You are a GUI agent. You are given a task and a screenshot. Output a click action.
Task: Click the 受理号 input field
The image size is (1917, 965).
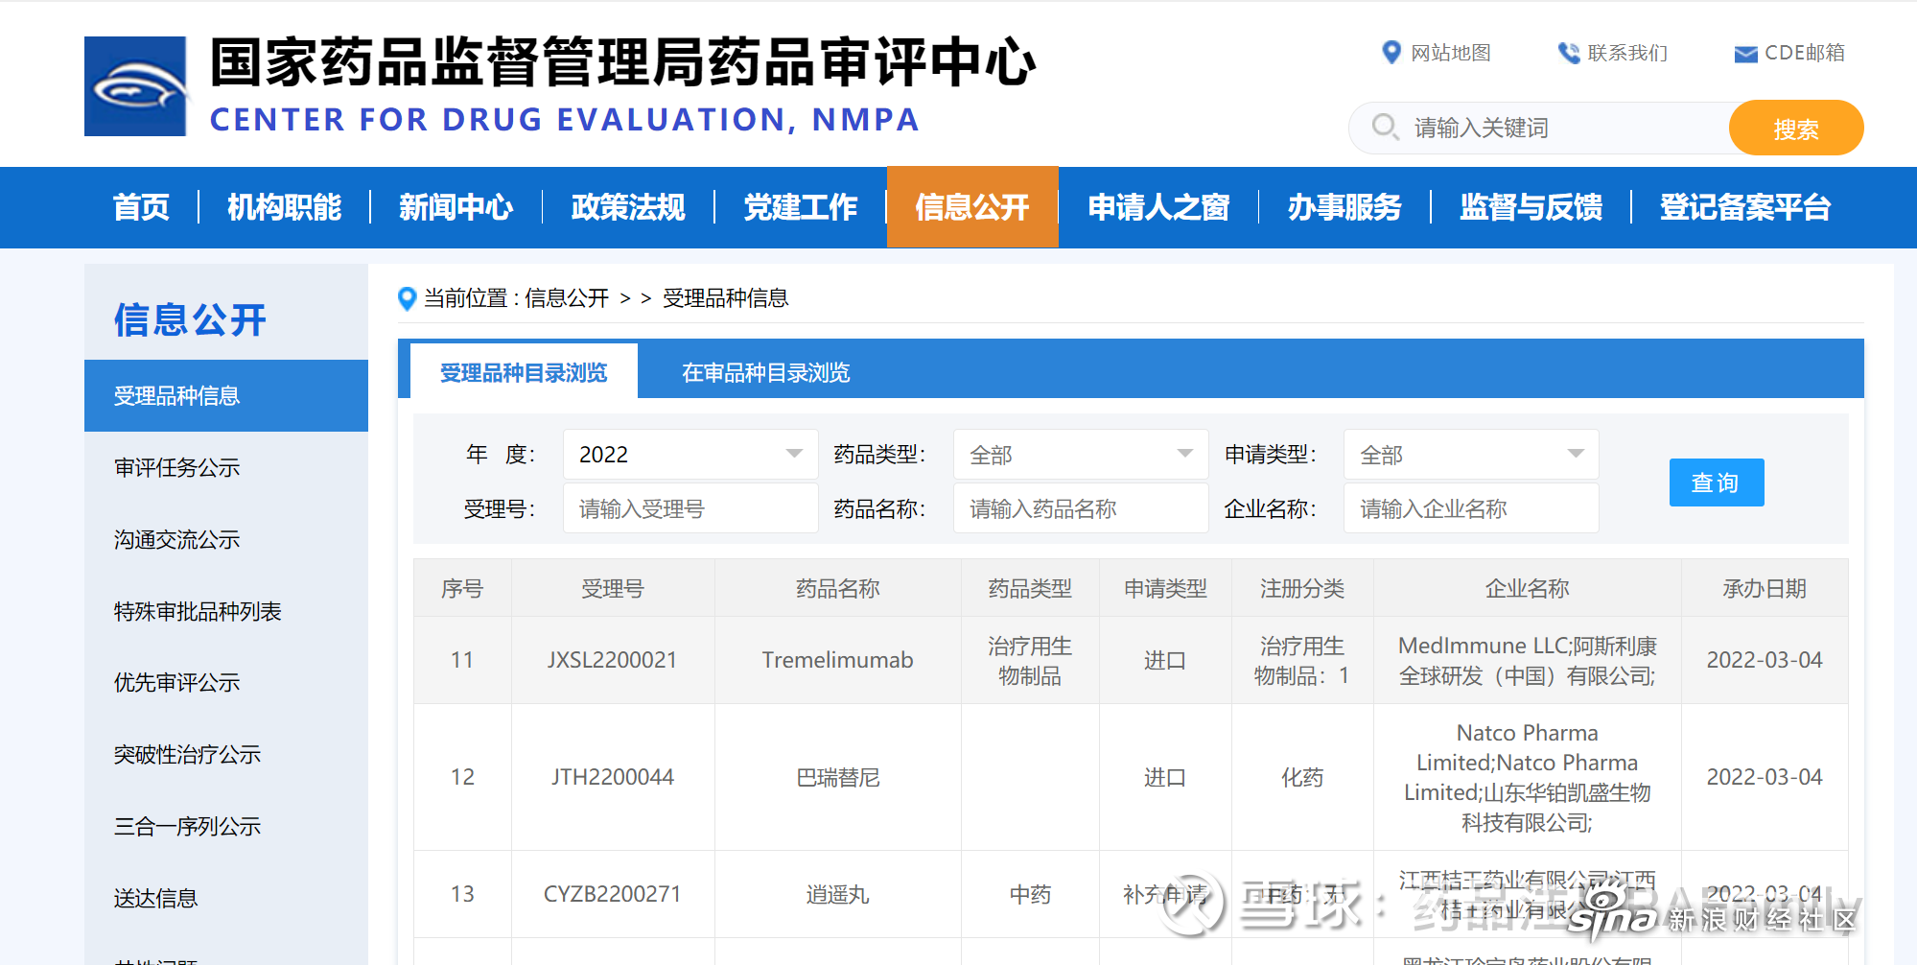coord(689,507)
